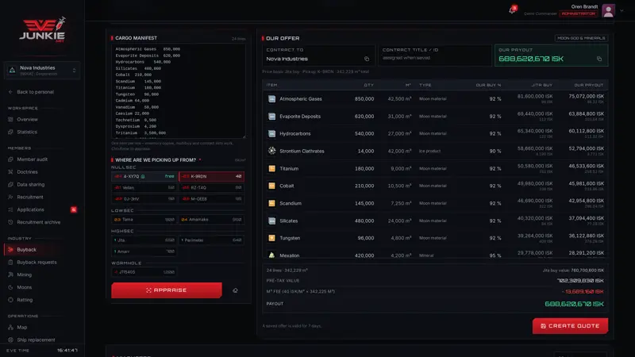Click the Applications notification badge
This screenshot has height=357, width=635.
pyautogui.click(x=73, y=209)
